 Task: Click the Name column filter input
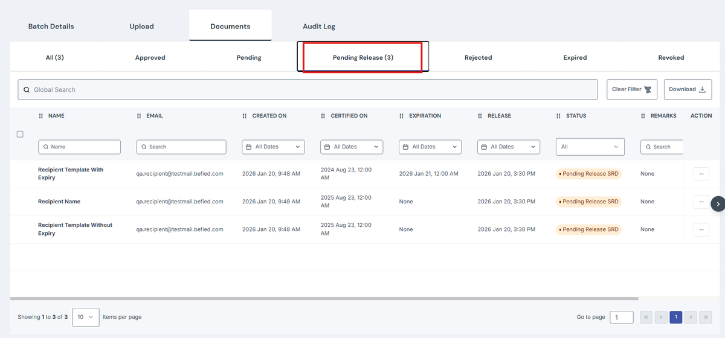click(79, 147)
